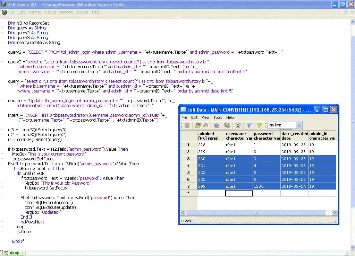
Task: Open Edit menu in Edit Data window
Action: pyautogui.click(x=194, y=117)
